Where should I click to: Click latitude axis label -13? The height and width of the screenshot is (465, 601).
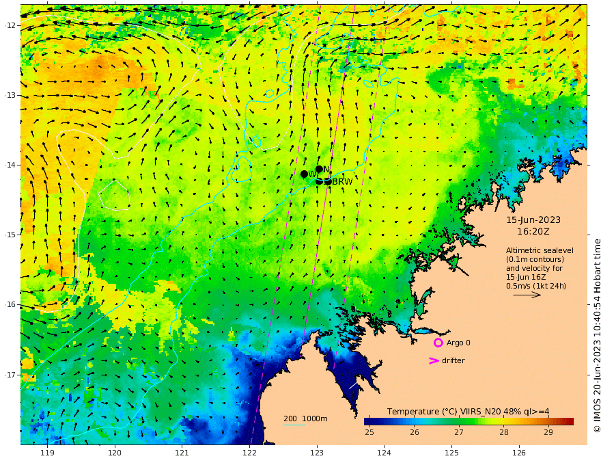click(10, 95)
